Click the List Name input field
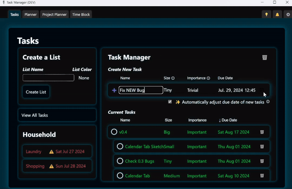292x189 pixels. 48,78
